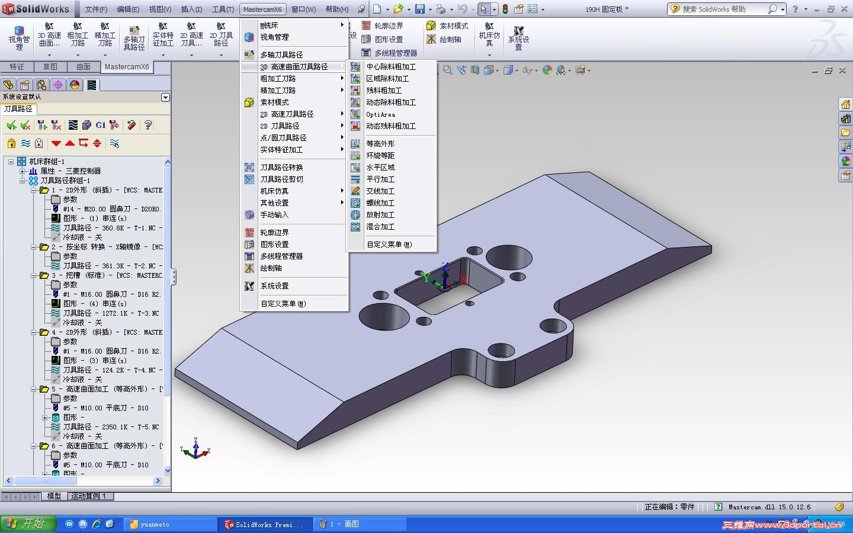Click the regenerate all selected operations icon
The height and width of the screenshot is (533, 853).
[41, 125]
